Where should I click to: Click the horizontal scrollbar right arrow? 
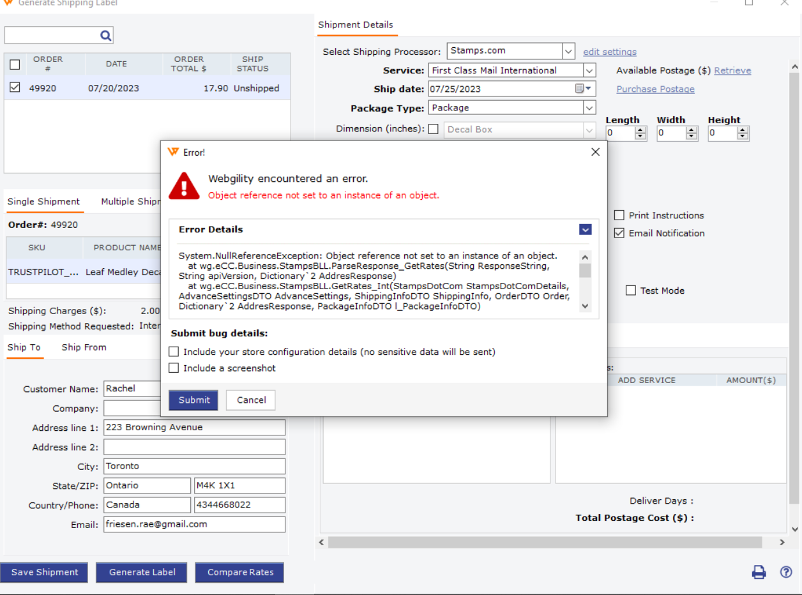click(782, 542)
